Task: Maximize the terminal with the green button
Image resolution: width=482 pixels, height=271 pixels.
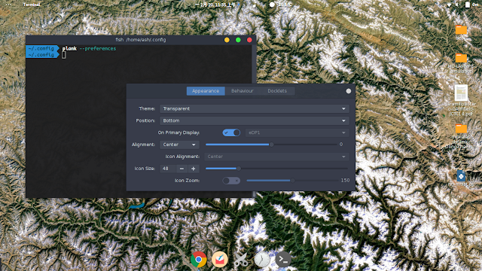Action: [x=238, y=40]
